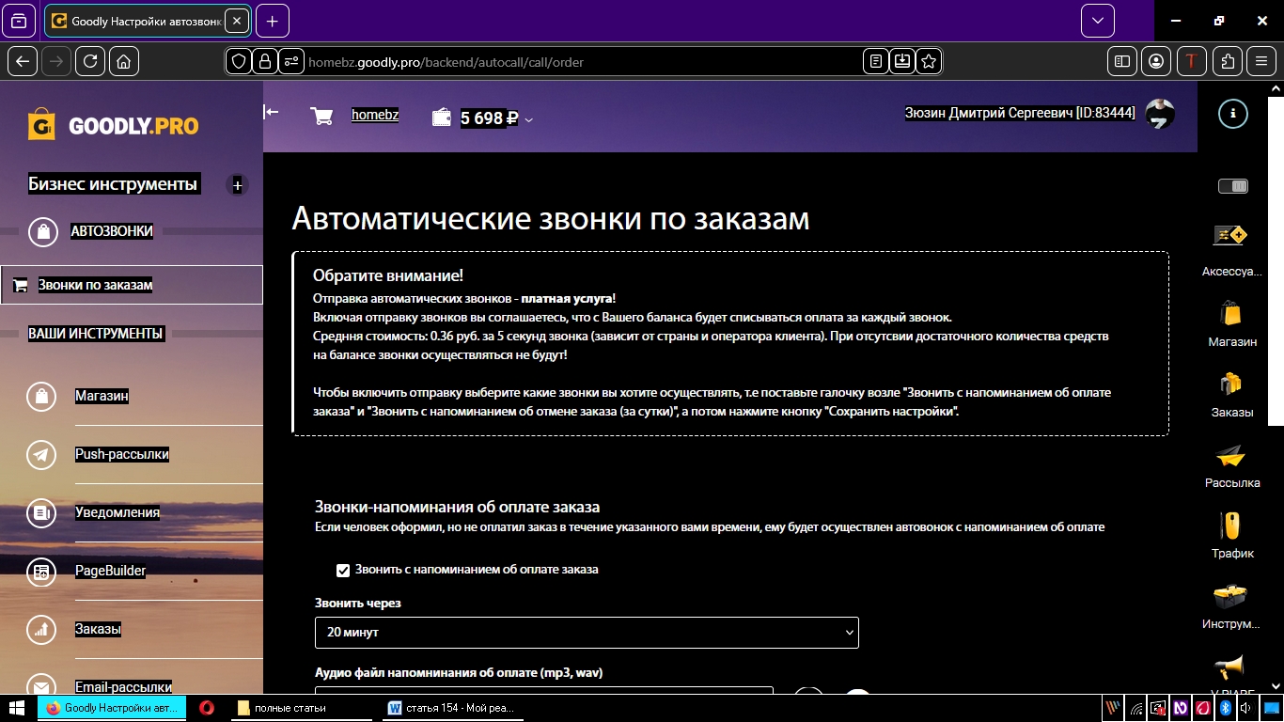Expand the balance dropdown next to 5 698 ₽
This screenshot has width=1284, height=722.
(x=529, y=120)
